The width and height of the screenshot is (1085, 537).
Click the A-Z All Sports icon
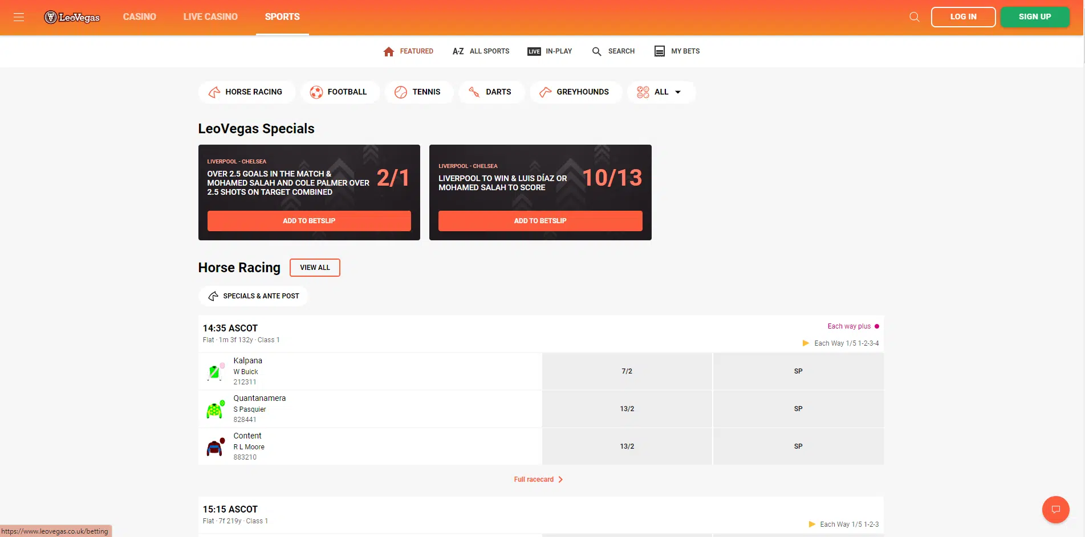point(458,51)
